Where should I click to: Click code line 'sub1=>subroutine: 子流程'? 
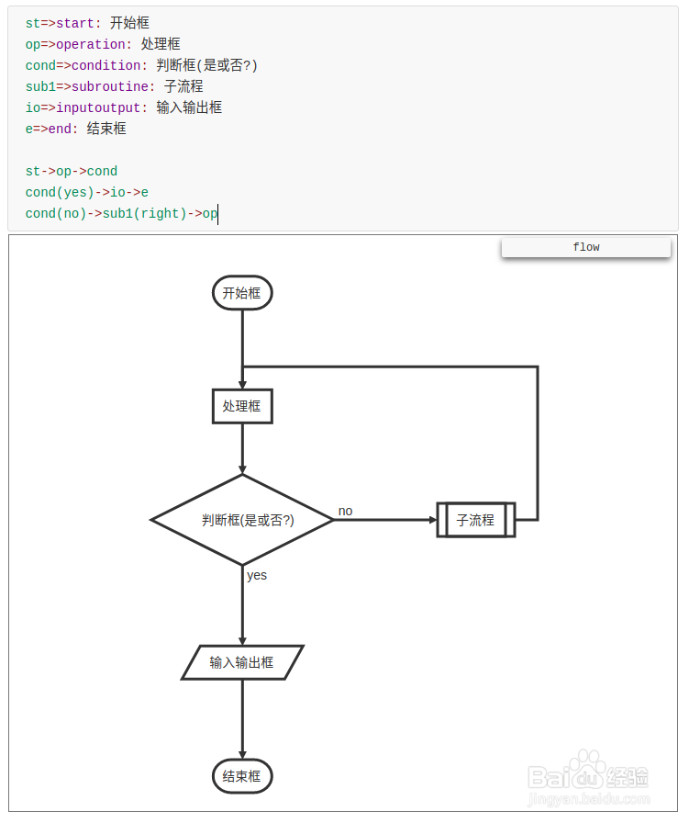click(115, 86)
